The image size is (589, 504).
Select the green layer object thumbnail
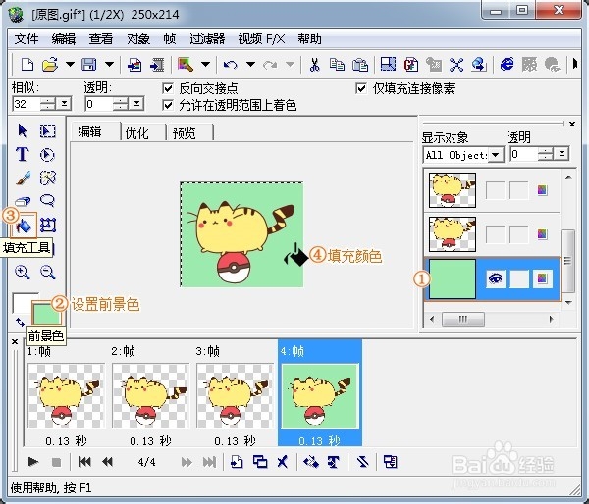click(453, 278)
